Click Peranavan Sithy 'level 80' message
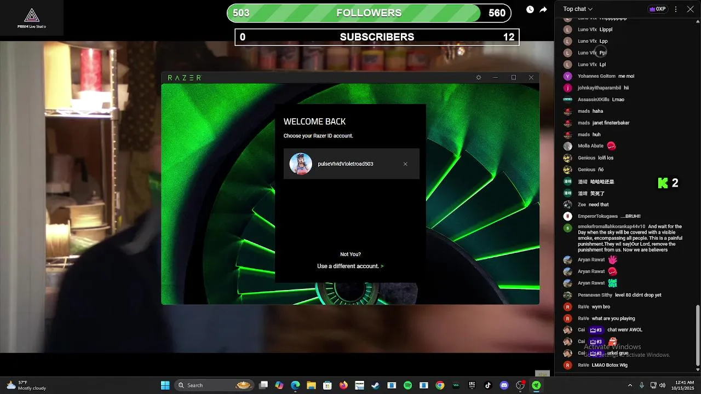 pos(638,295)
